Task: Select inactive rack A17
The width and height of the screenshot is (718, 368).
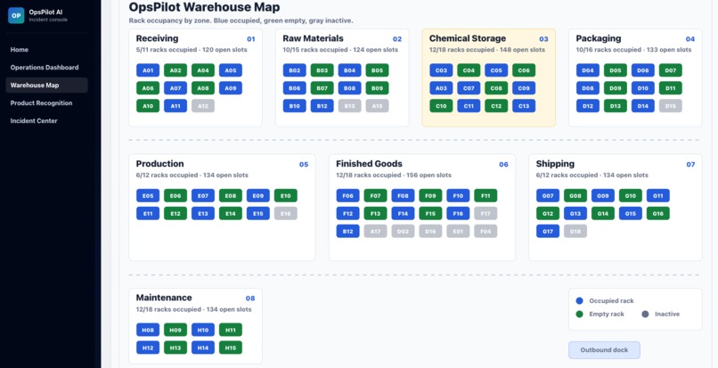Action: tap(376, 232)
